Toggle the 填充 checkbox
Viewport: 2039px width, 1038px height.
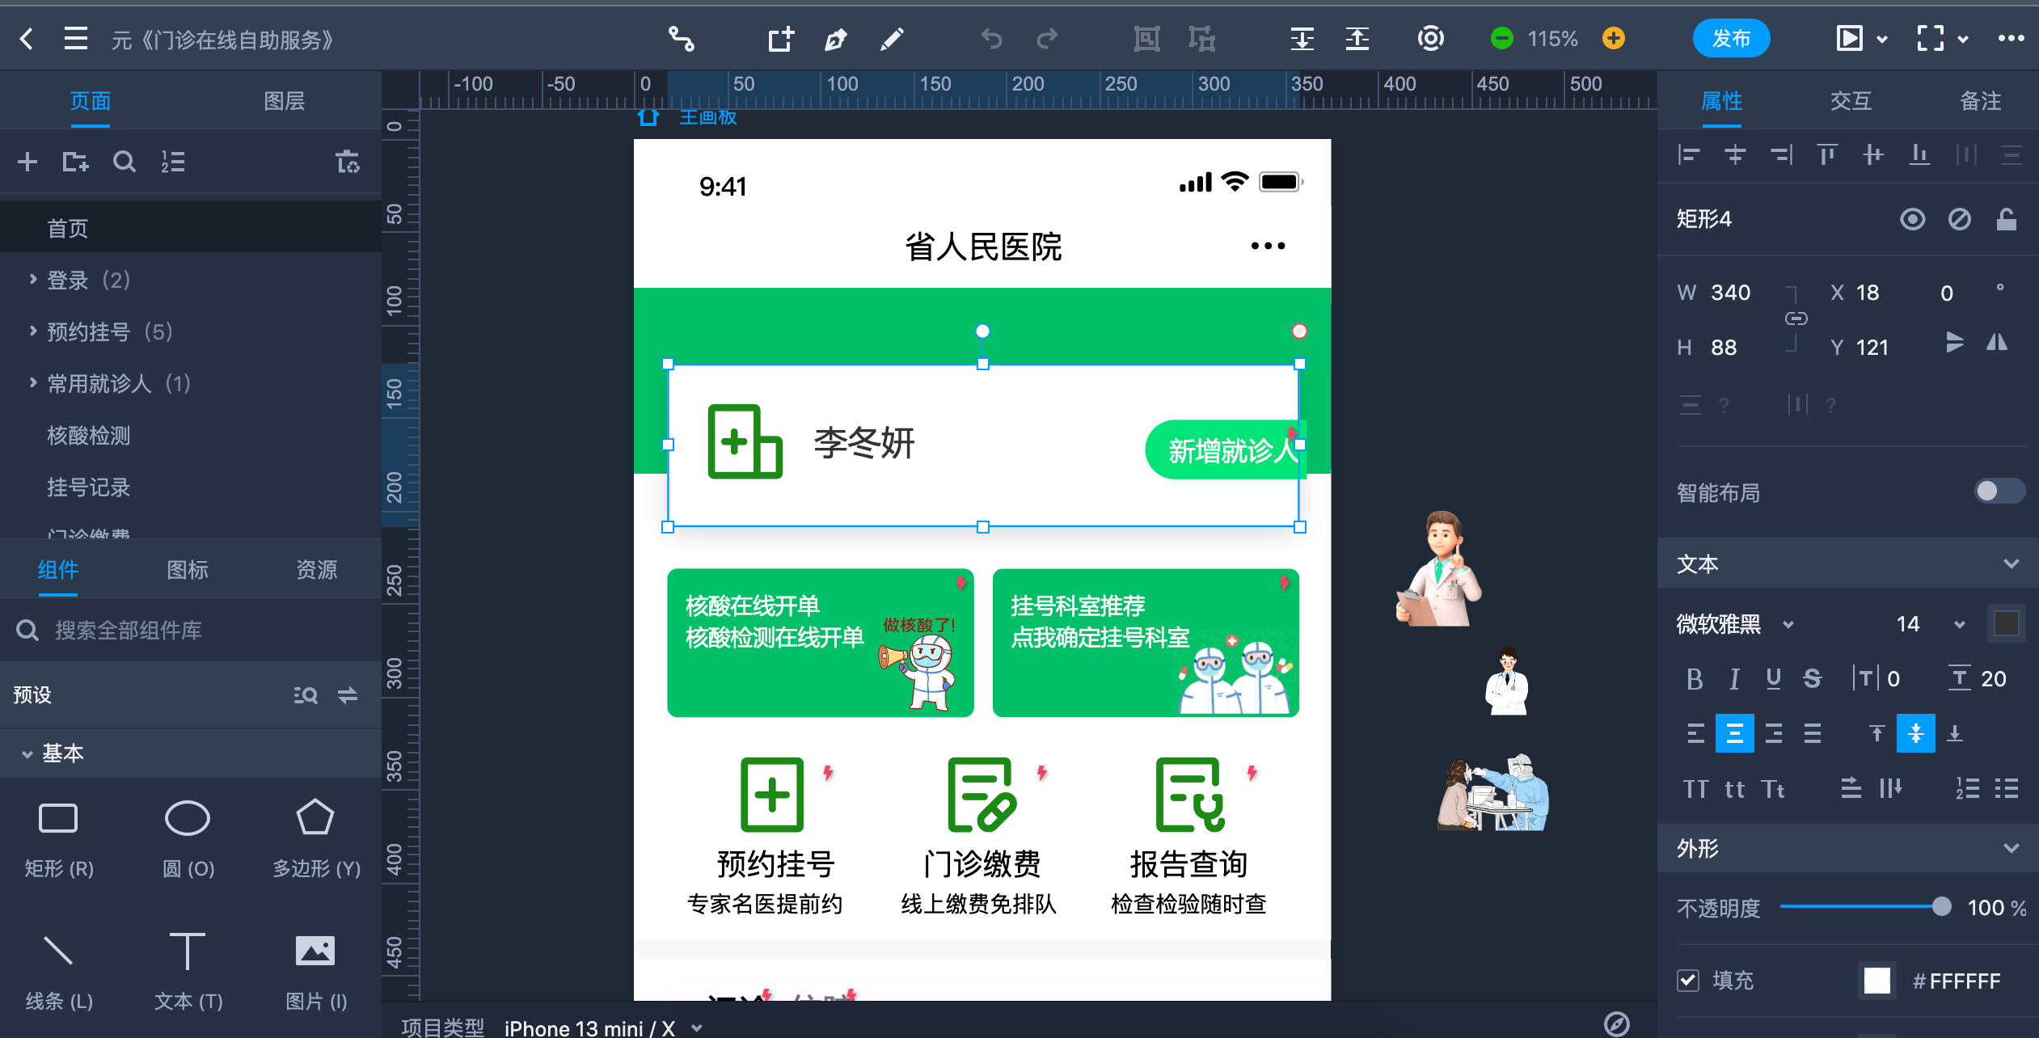tap(1688, 981)
